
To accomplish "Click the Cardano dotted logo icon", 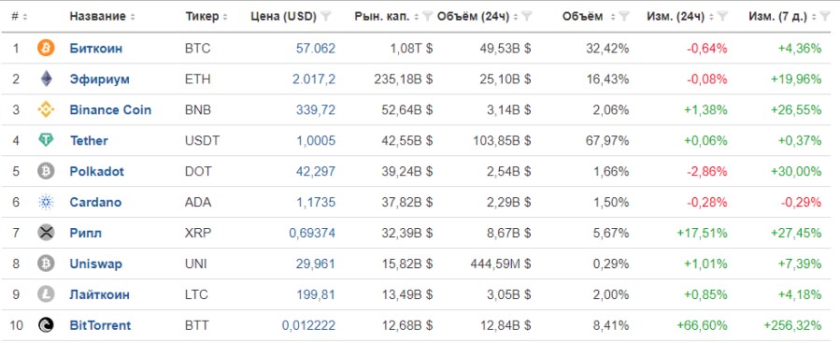I will (46, 202).
